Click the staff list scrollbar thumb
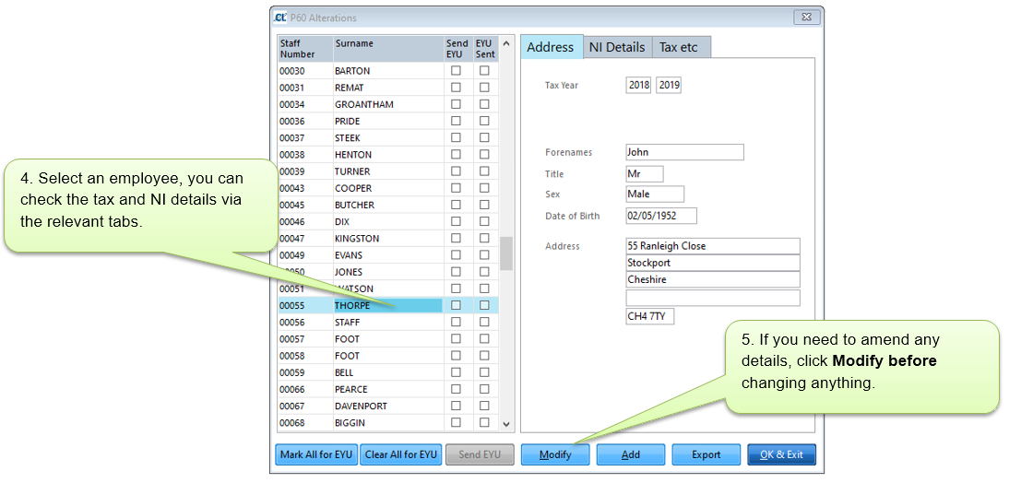This screenshot has height=483, width=1021. (x=506, y=254)
